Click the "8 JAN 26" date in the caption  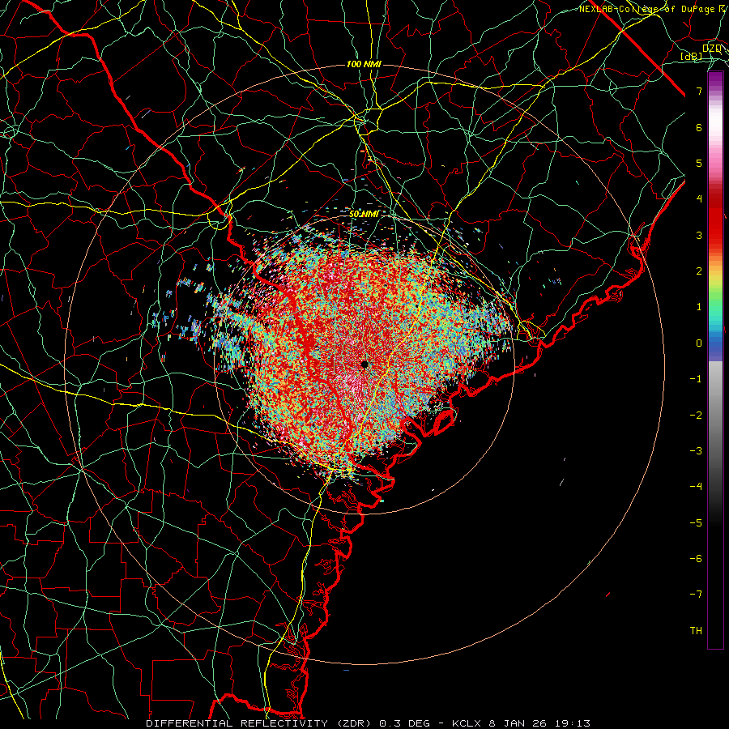point(518,723)
